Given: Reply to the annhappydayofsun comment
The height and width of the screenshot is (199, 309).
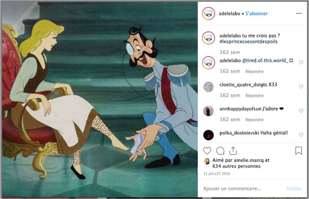Looking at the screenshot, I should tap(254, 120).
